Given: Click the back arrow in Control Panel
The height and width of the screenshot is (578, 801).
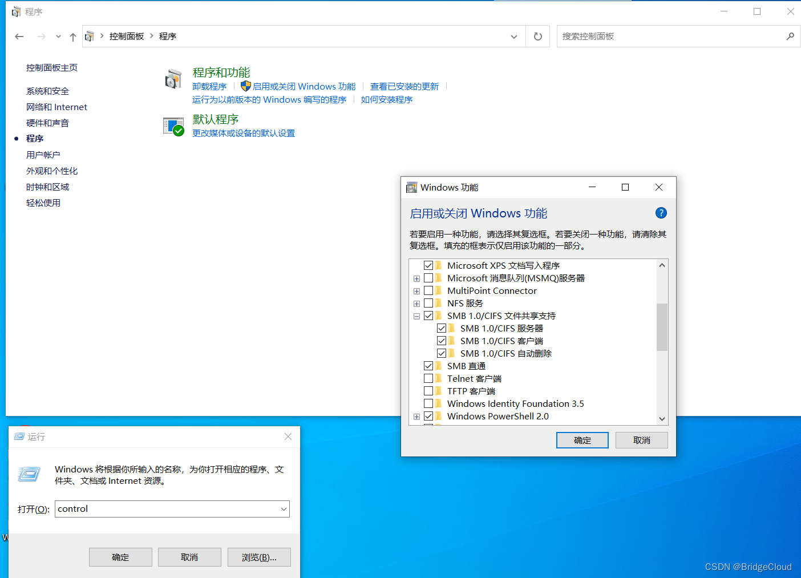Looking at the screenshot, I should (19, 37).
